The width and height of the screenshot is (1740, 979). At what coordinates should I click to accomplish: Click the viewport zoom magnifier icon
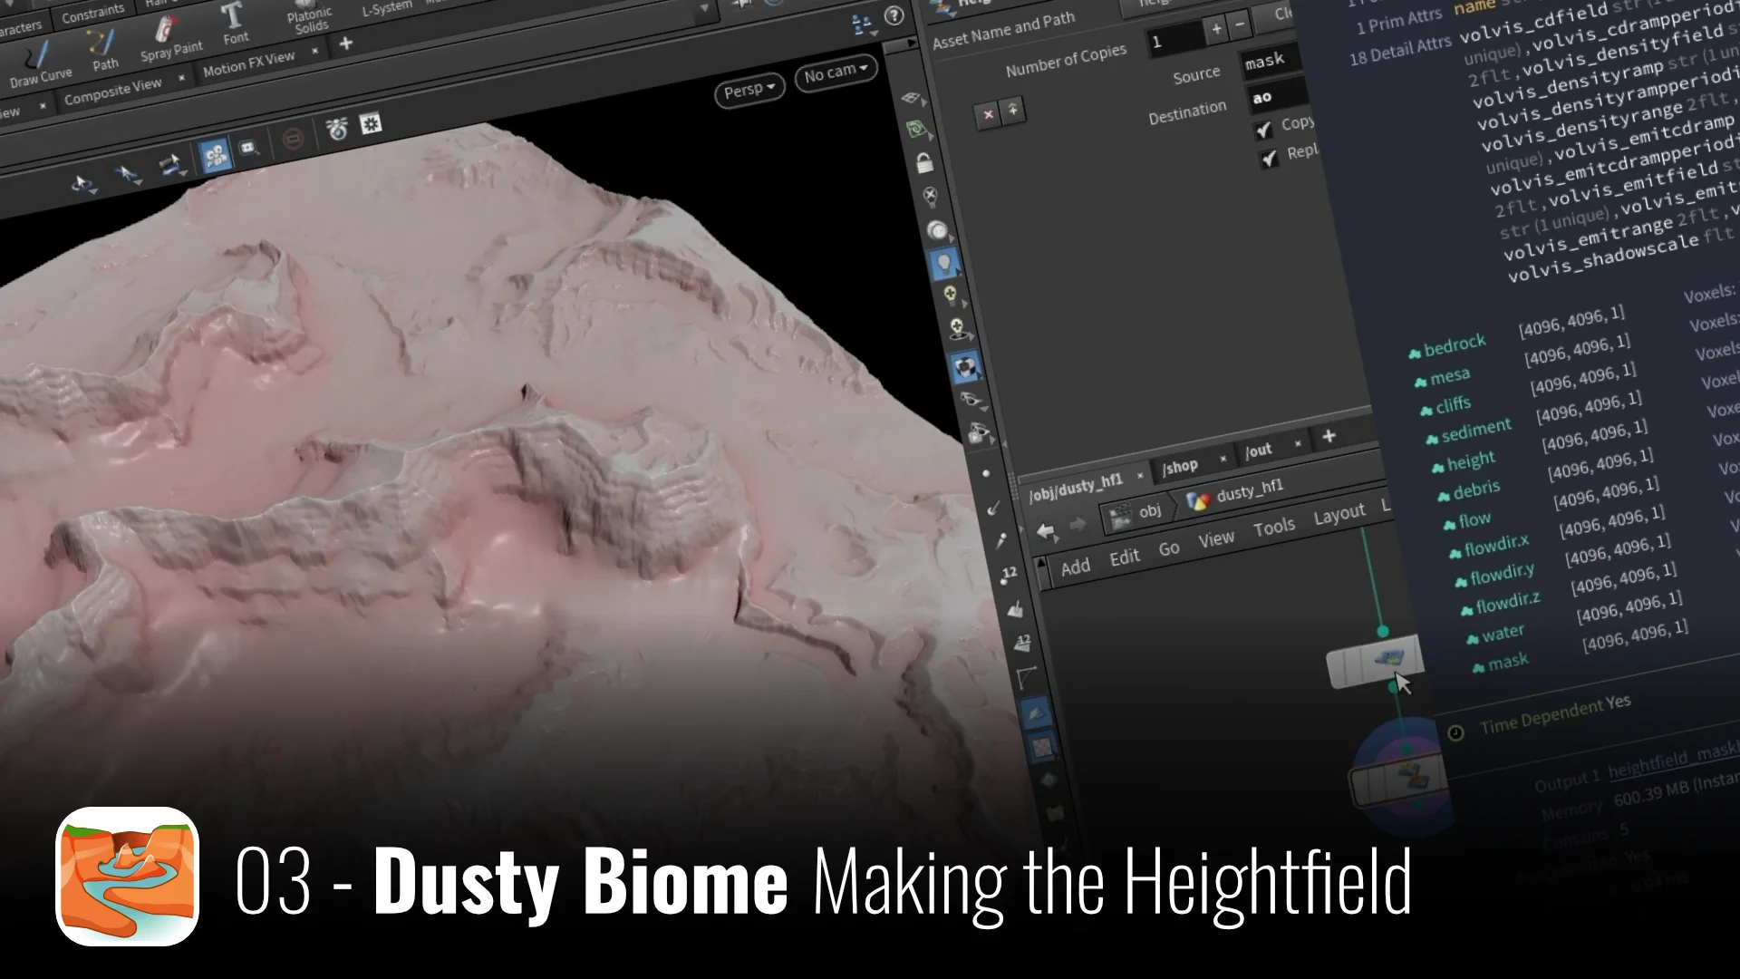pyautogui.click(x=249, y=148)
